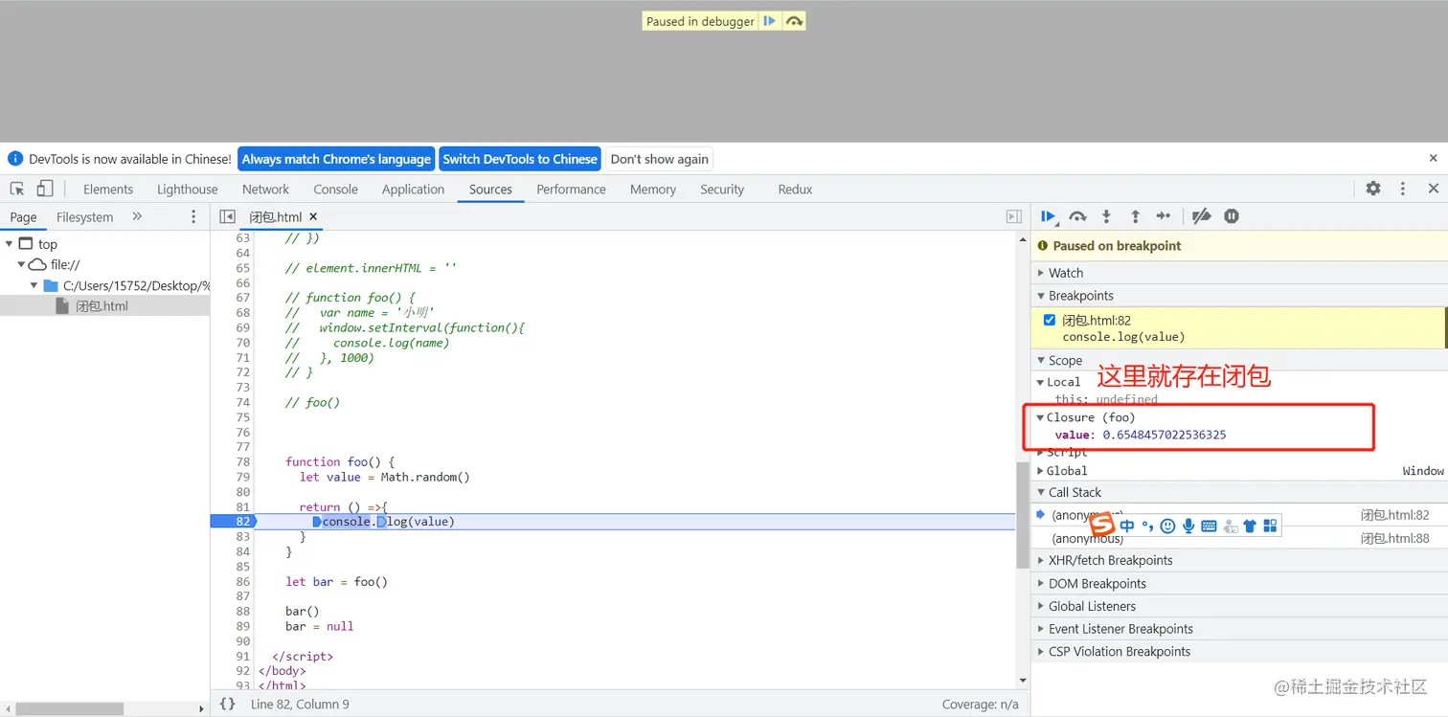Viewport: 1448px width, 717px height.
Task: Click Switch DevTools to Chinese
Action: 520,159
